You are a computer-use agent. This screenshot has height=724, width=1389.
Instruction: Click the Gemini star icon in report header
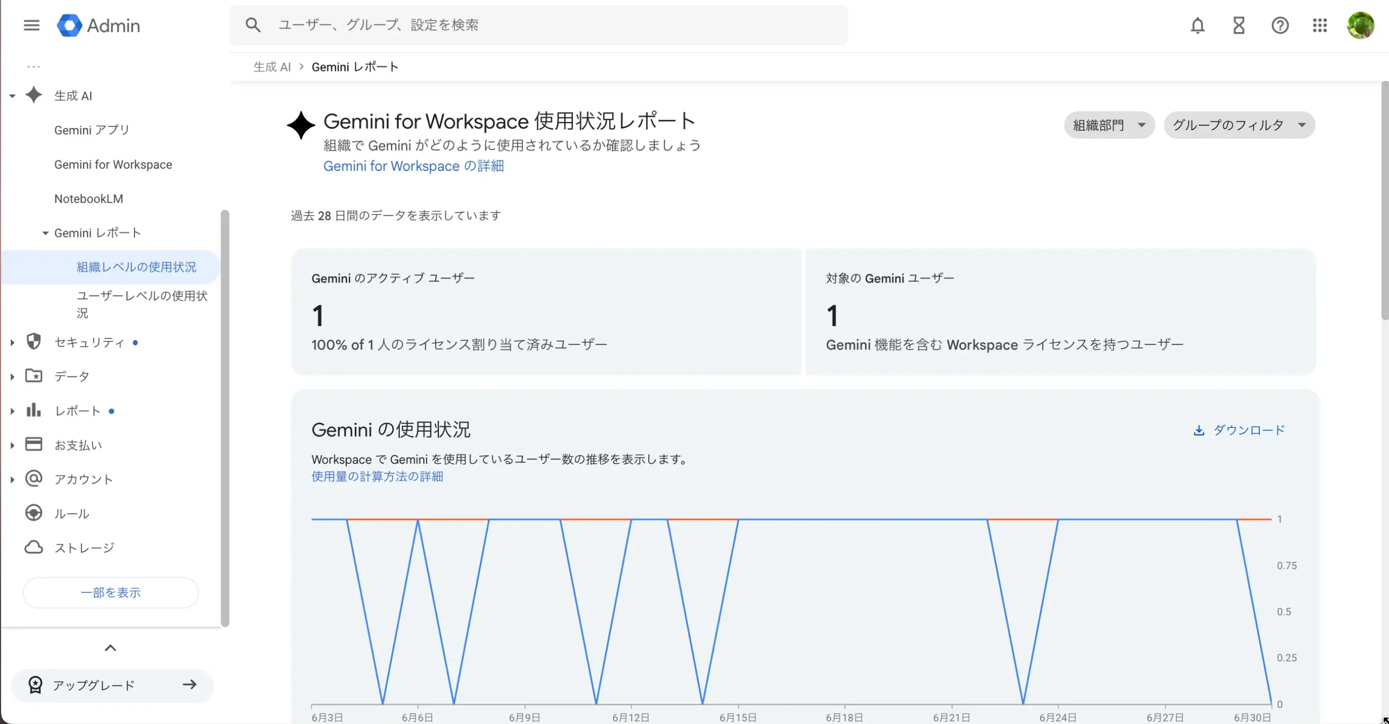coord(301,125)
